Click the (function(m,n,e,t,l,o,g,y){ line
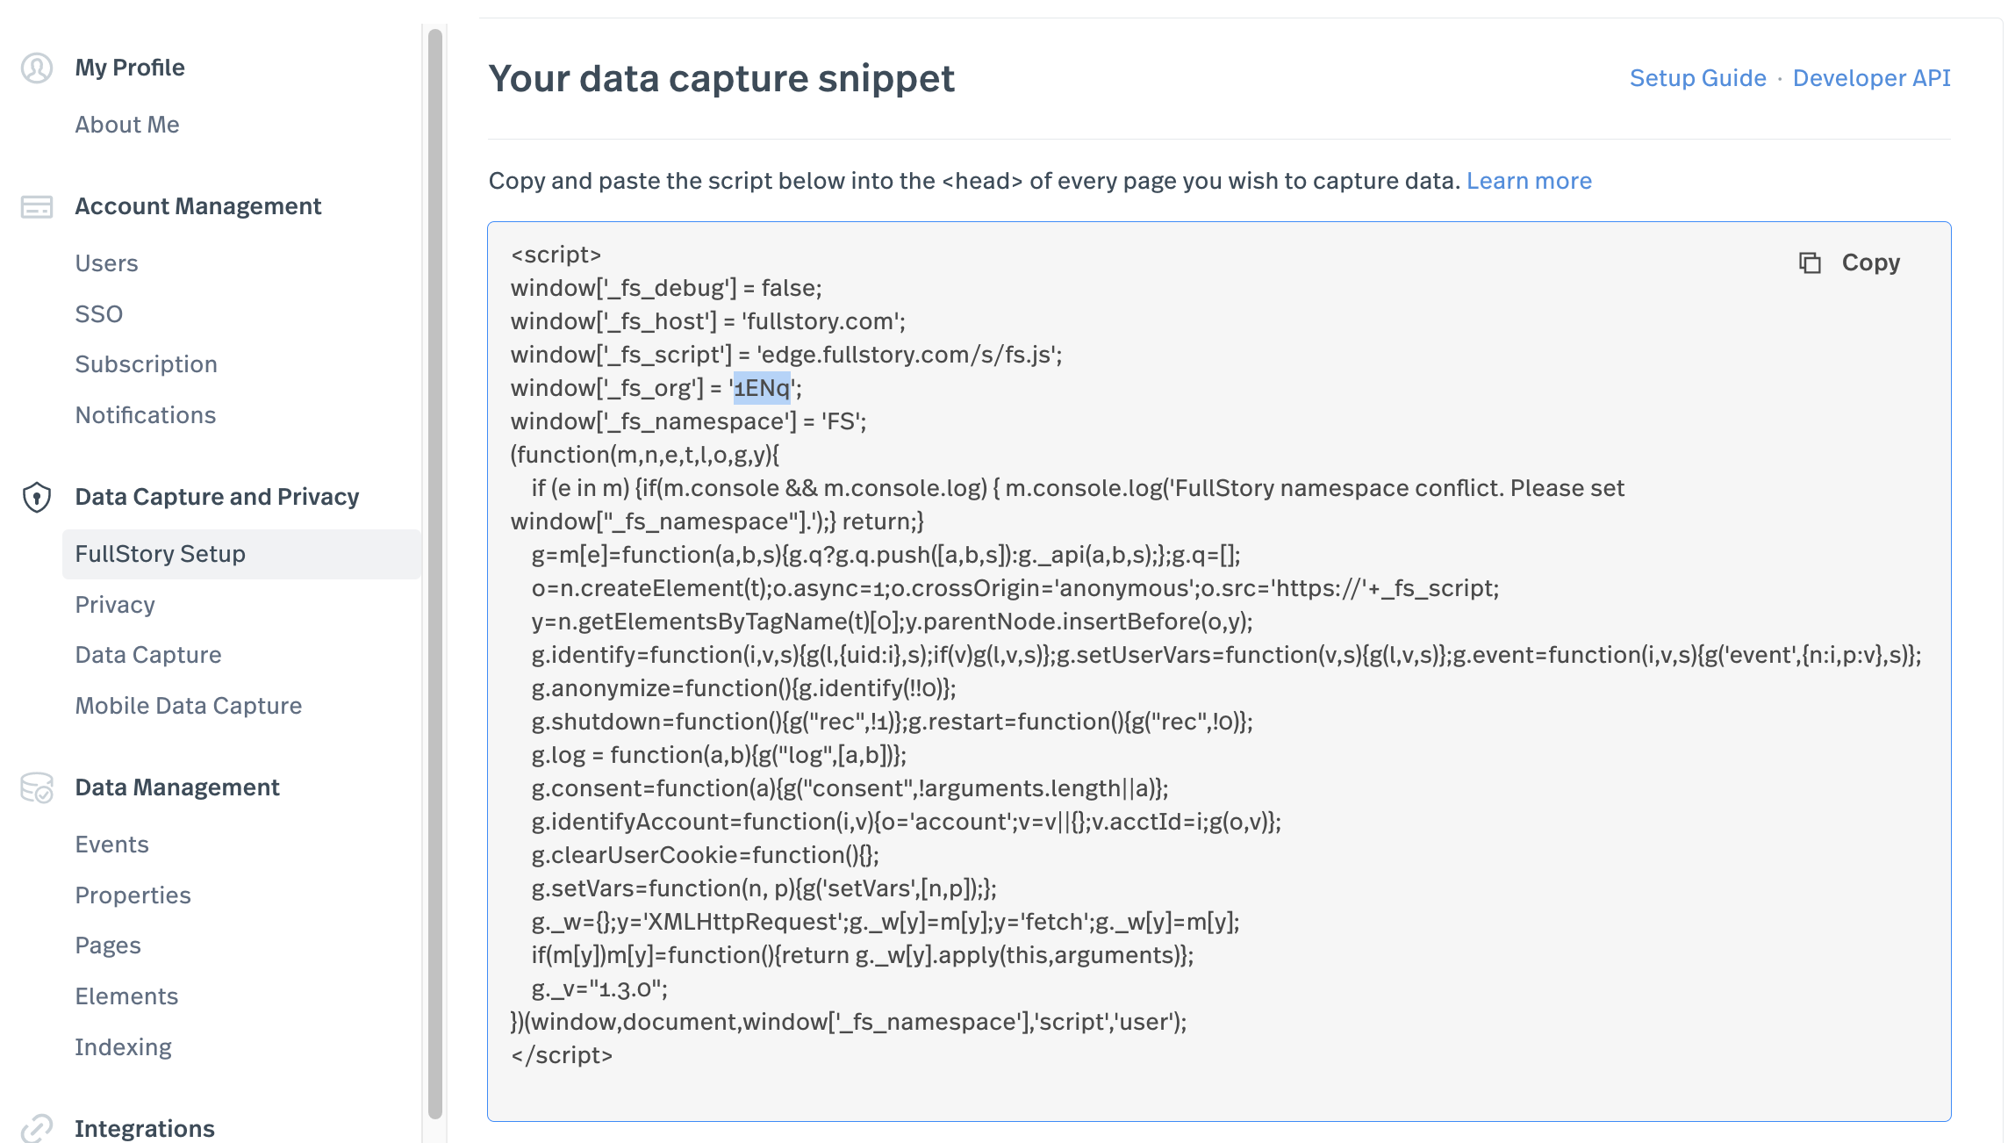The width and height of the screenshot is (2015, 1143). (x=645, y=455)
